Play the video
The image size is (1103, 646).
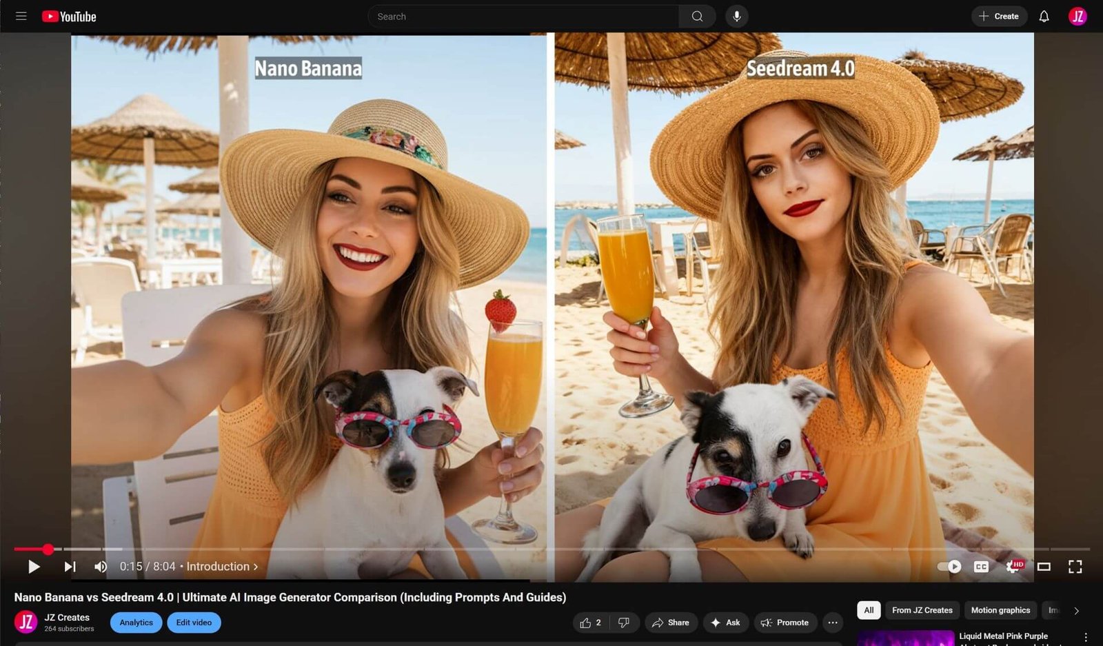click(x=33, y=567)
